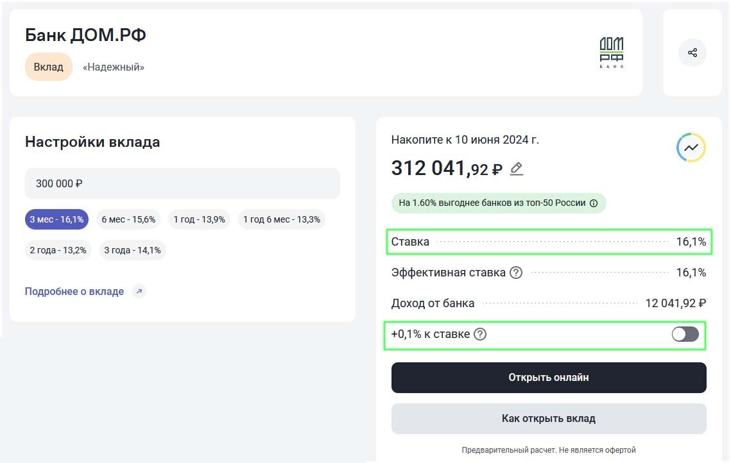
Task: Click the Эффективная ставка label
Action: (449, 273)
